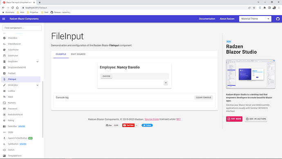Click the ColorPicker palette icon

(4, 50)
